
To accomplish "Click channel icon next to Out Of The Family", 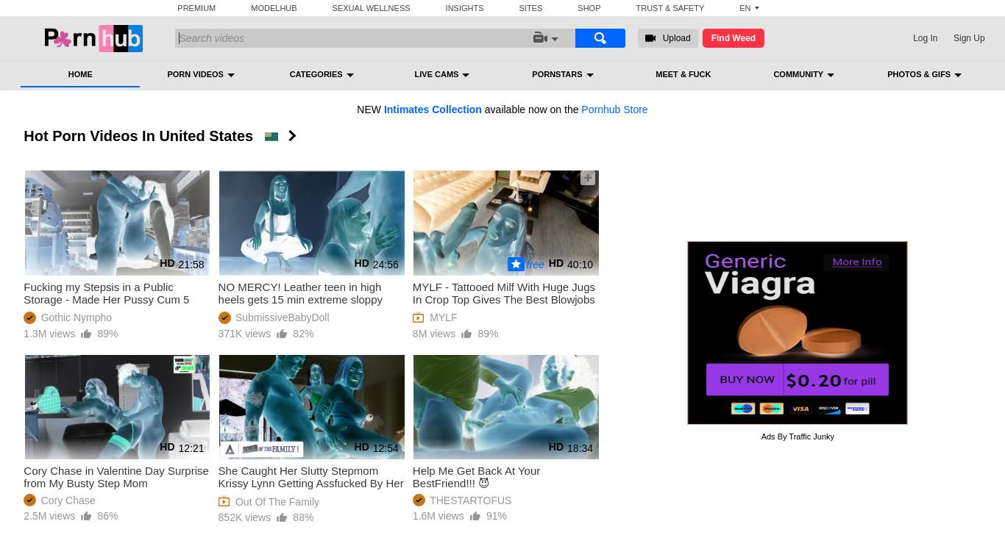I will pyautogui.click(x=224, y=502).
